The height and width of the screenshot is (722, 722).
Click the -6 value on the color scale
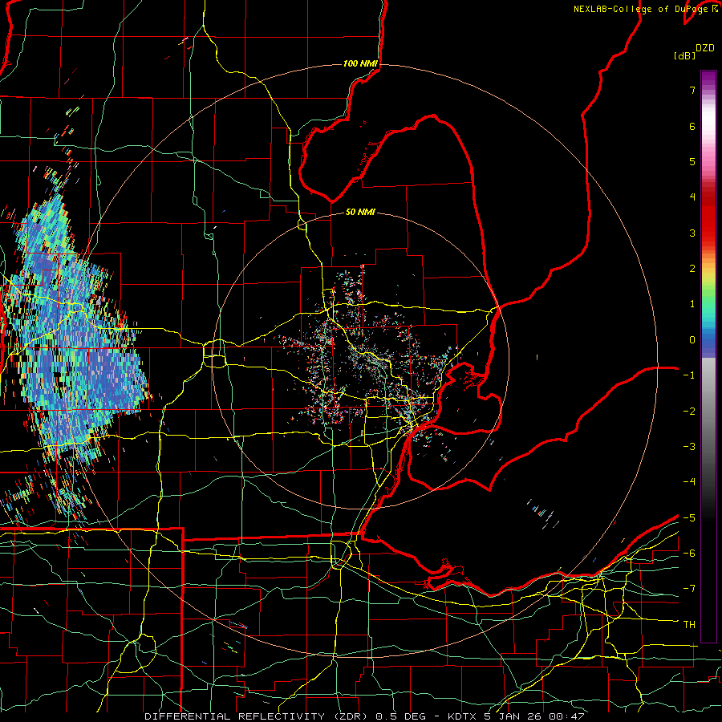(x=689, y=554)
